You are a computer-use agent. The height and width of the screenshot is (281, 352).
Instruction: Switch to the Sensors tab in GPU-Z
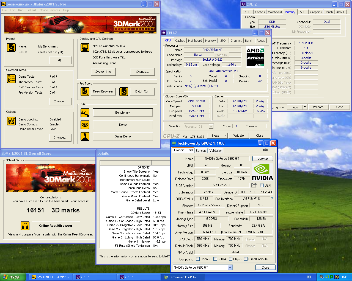(x=201, y=150)
